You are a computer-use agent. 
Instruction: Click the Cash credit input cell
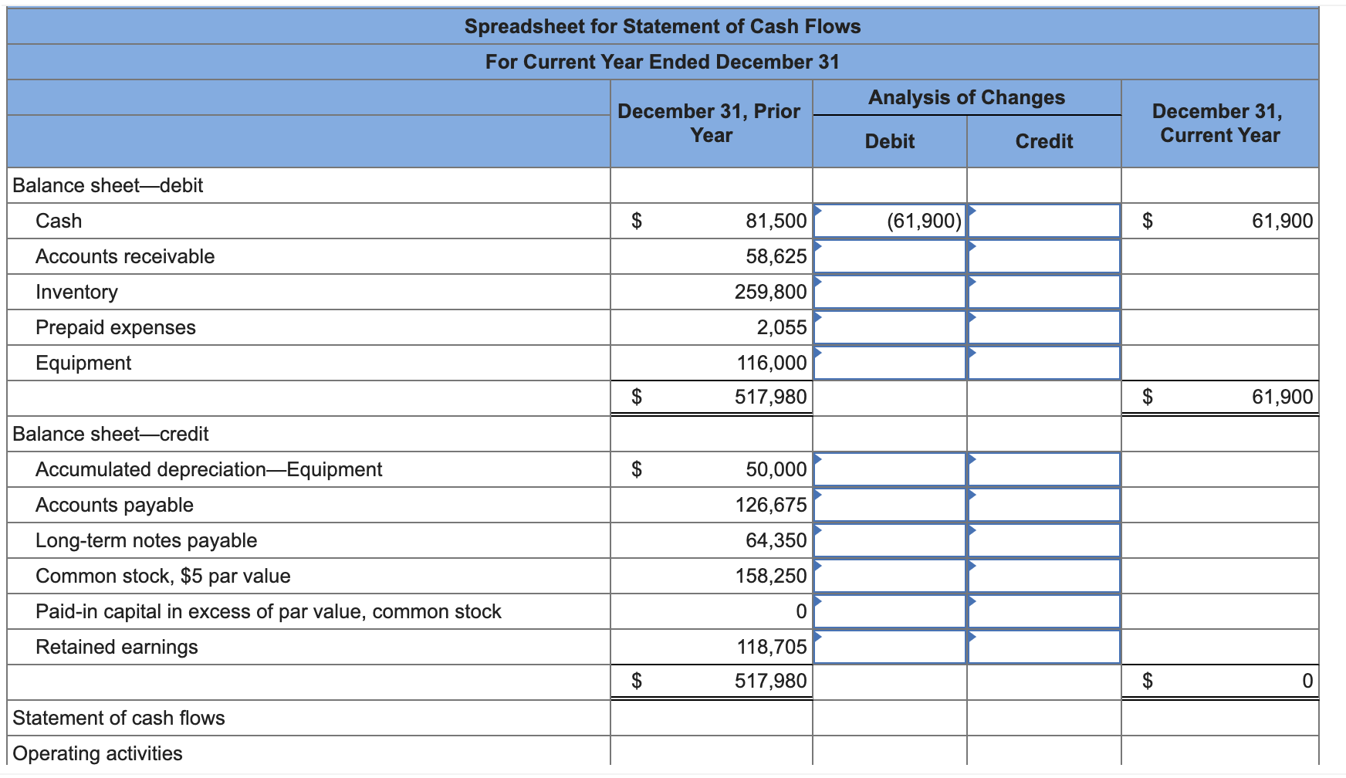1044,221
